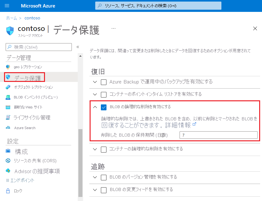Enable Azure Backup operational backup
Screen dimensions: 262x201
tap(103, 82)
